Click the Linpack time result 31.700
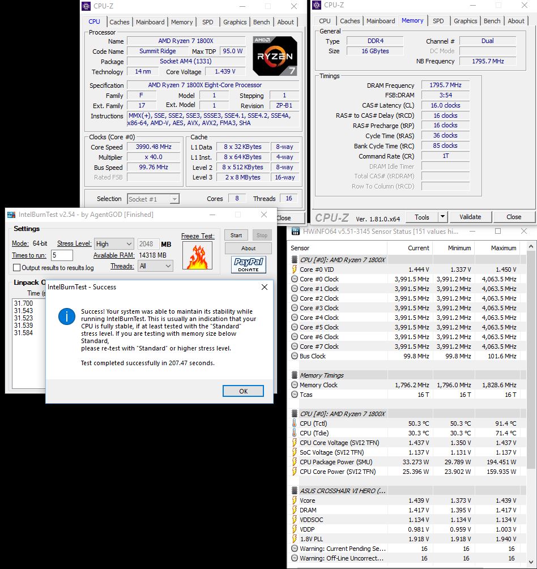This screenshot has width=537, height=569. click(23, 303)
